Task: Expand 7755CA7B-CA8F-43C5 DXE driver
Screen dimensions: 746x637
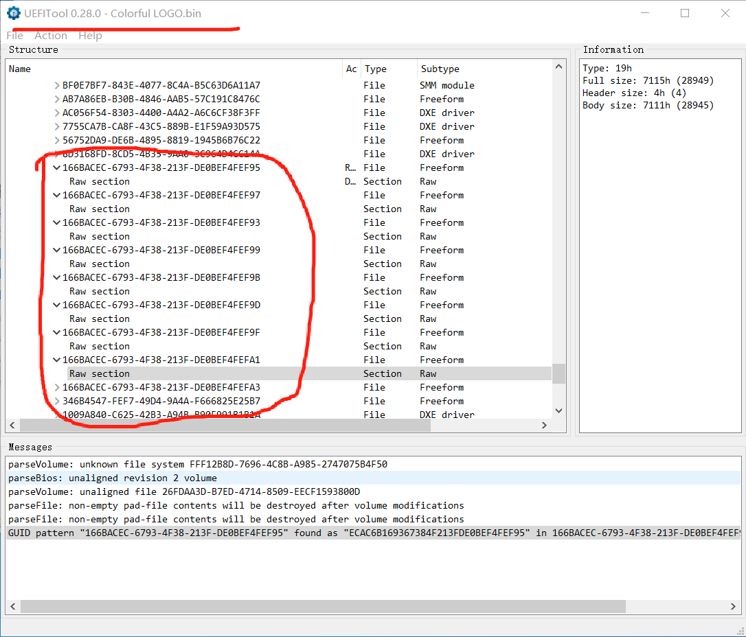Action: coord(56,127)
